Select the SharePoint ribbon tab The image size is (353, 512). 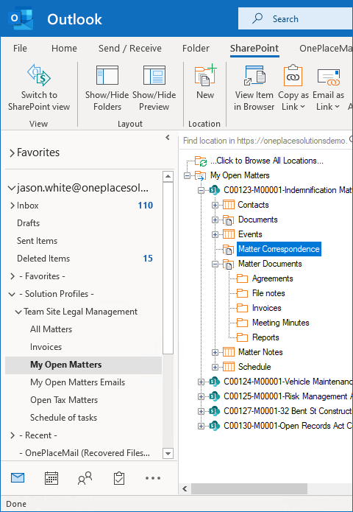pyautogui.click(x=254, y=49)
